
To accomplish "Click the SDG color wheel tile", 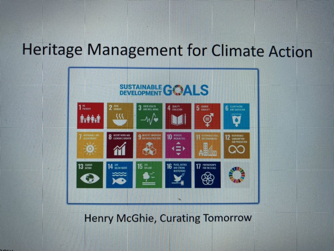I will click(237, 175).
